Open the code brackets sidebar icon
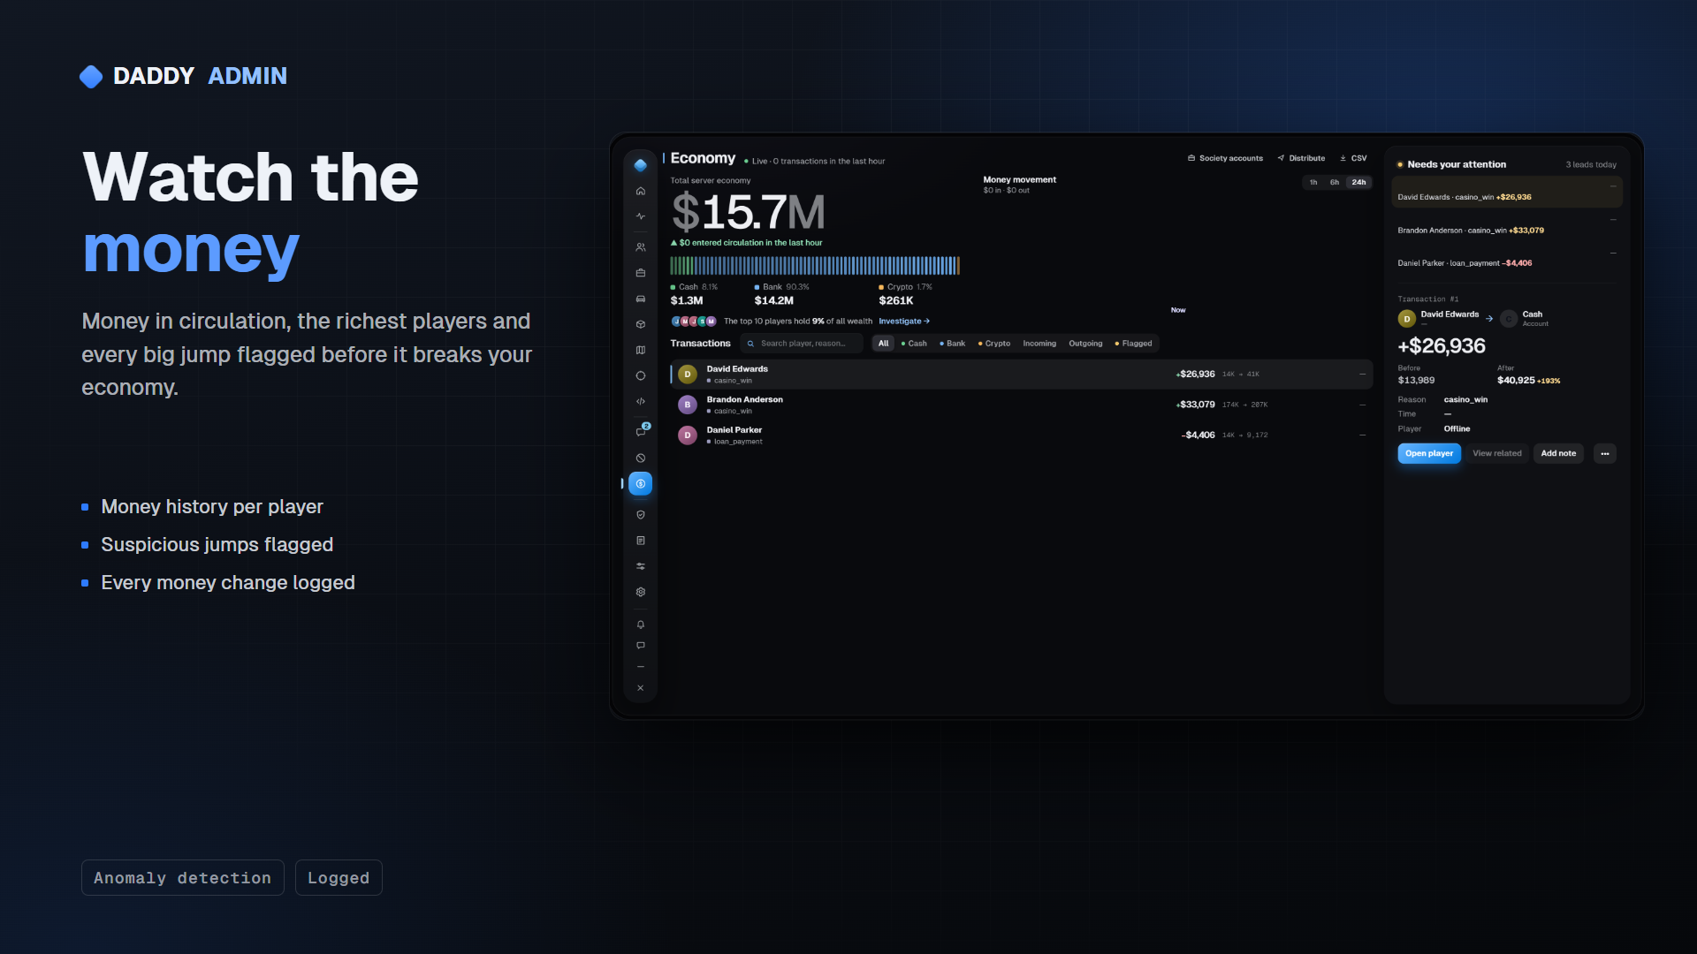Image resolution: width=1697 pixels, height=954 pixels. (x=641, y=401)
